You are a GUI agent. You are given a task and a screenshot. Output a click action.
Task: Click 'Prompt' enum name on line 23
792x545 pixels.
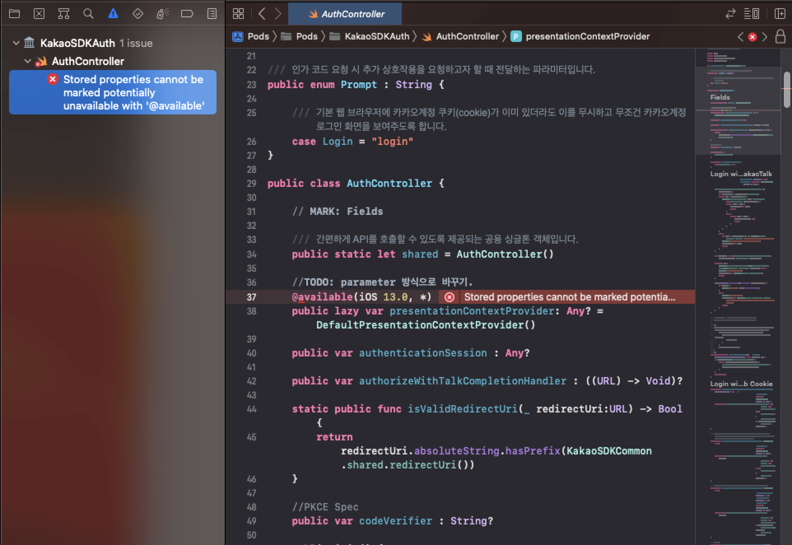point(359,84)
